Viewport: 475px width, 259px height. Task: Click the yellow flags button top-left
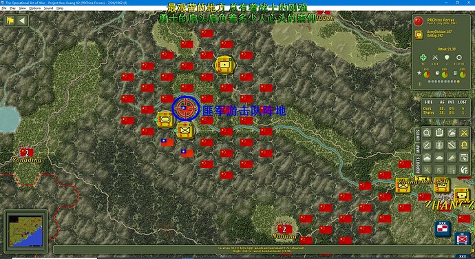coord(10,21)
